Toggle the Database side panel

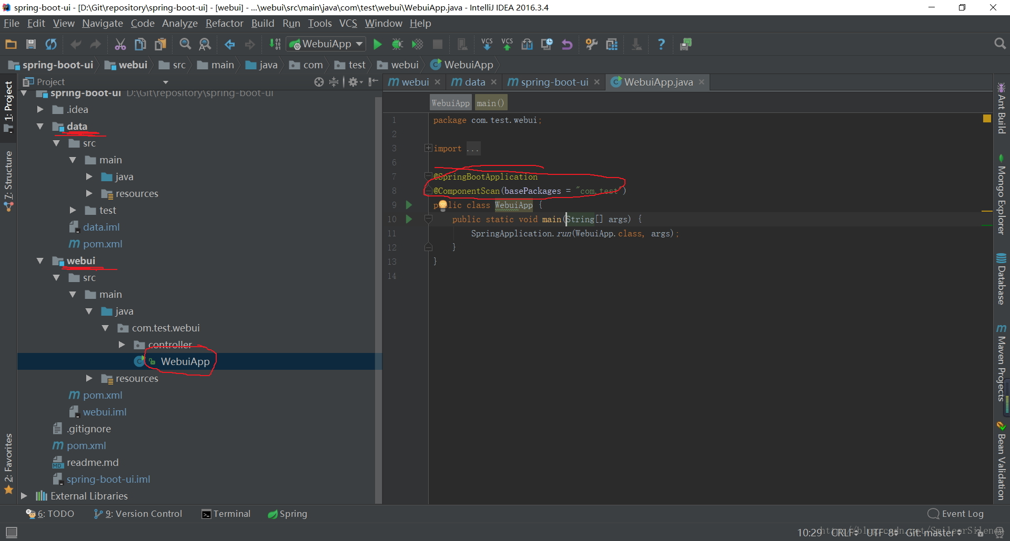click(1001, 279)
